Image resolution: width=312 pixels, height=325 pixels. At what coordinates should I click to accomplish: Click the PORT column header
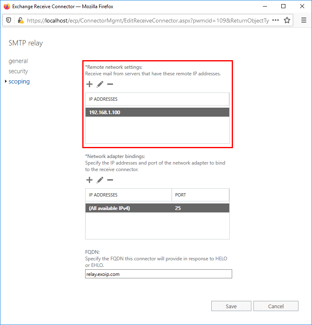[x=200, y=195]
